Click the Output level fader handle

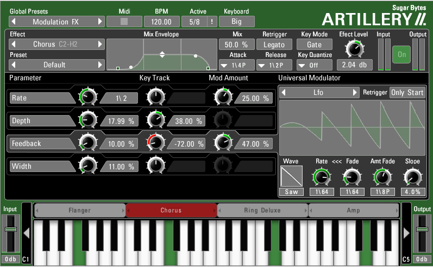pos(422,229)
